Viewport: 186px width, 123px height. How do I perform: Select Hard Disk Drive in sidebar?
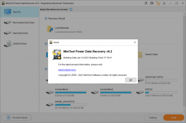pos(20,33)
